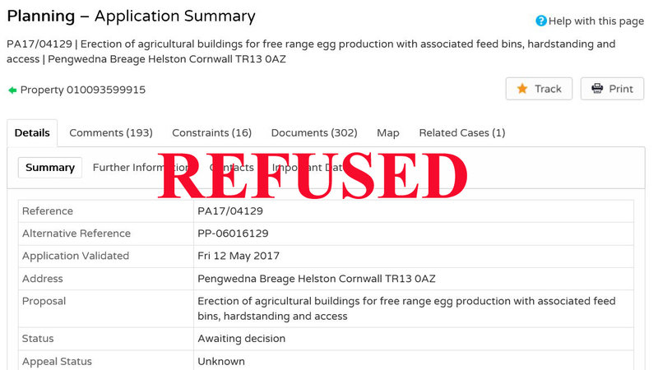Switch to the Map tab
The height and width of the screenshot is (370, 658).
point(388,132)
